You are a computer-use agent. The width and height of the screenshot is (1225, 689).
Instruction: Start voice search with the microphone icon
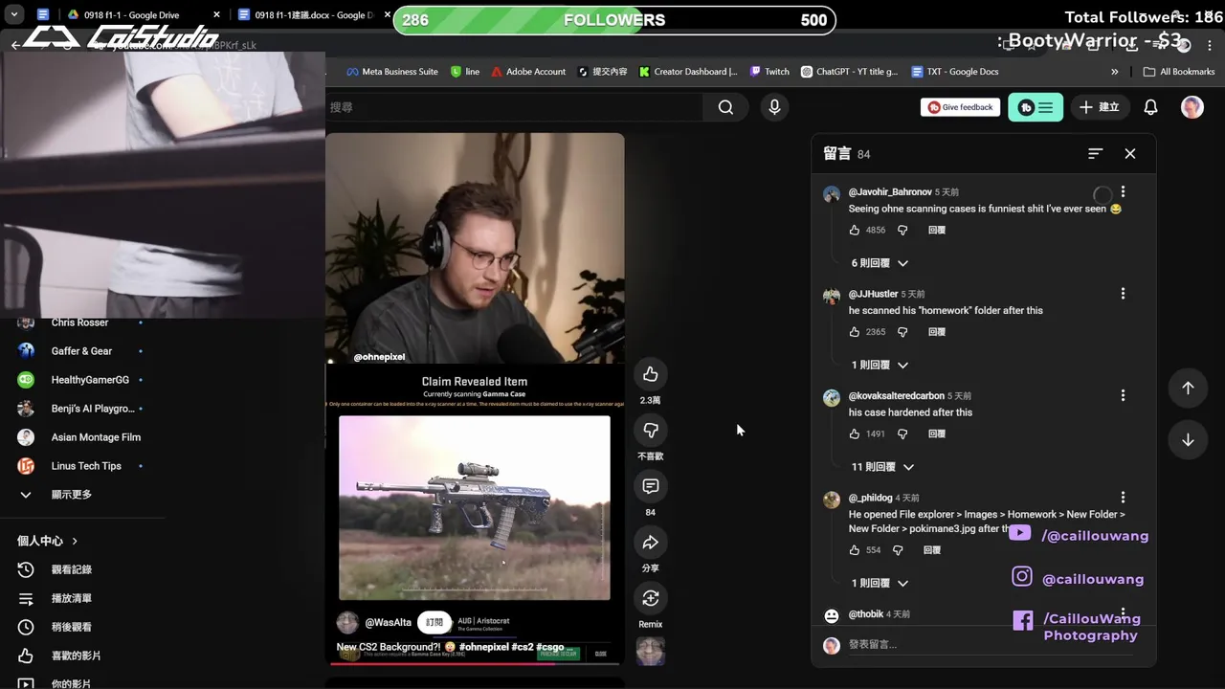(774, 107)
